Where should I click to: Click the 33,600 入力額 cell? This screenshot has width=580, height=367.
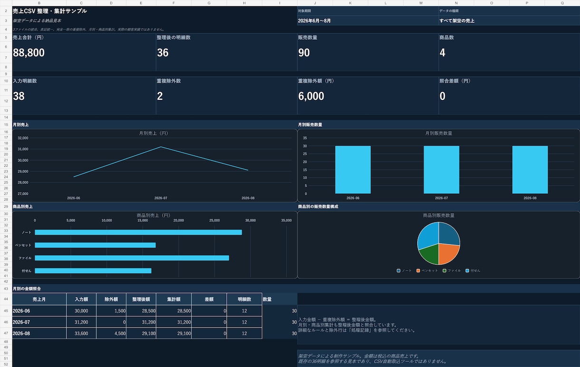(x=81, y=333)
